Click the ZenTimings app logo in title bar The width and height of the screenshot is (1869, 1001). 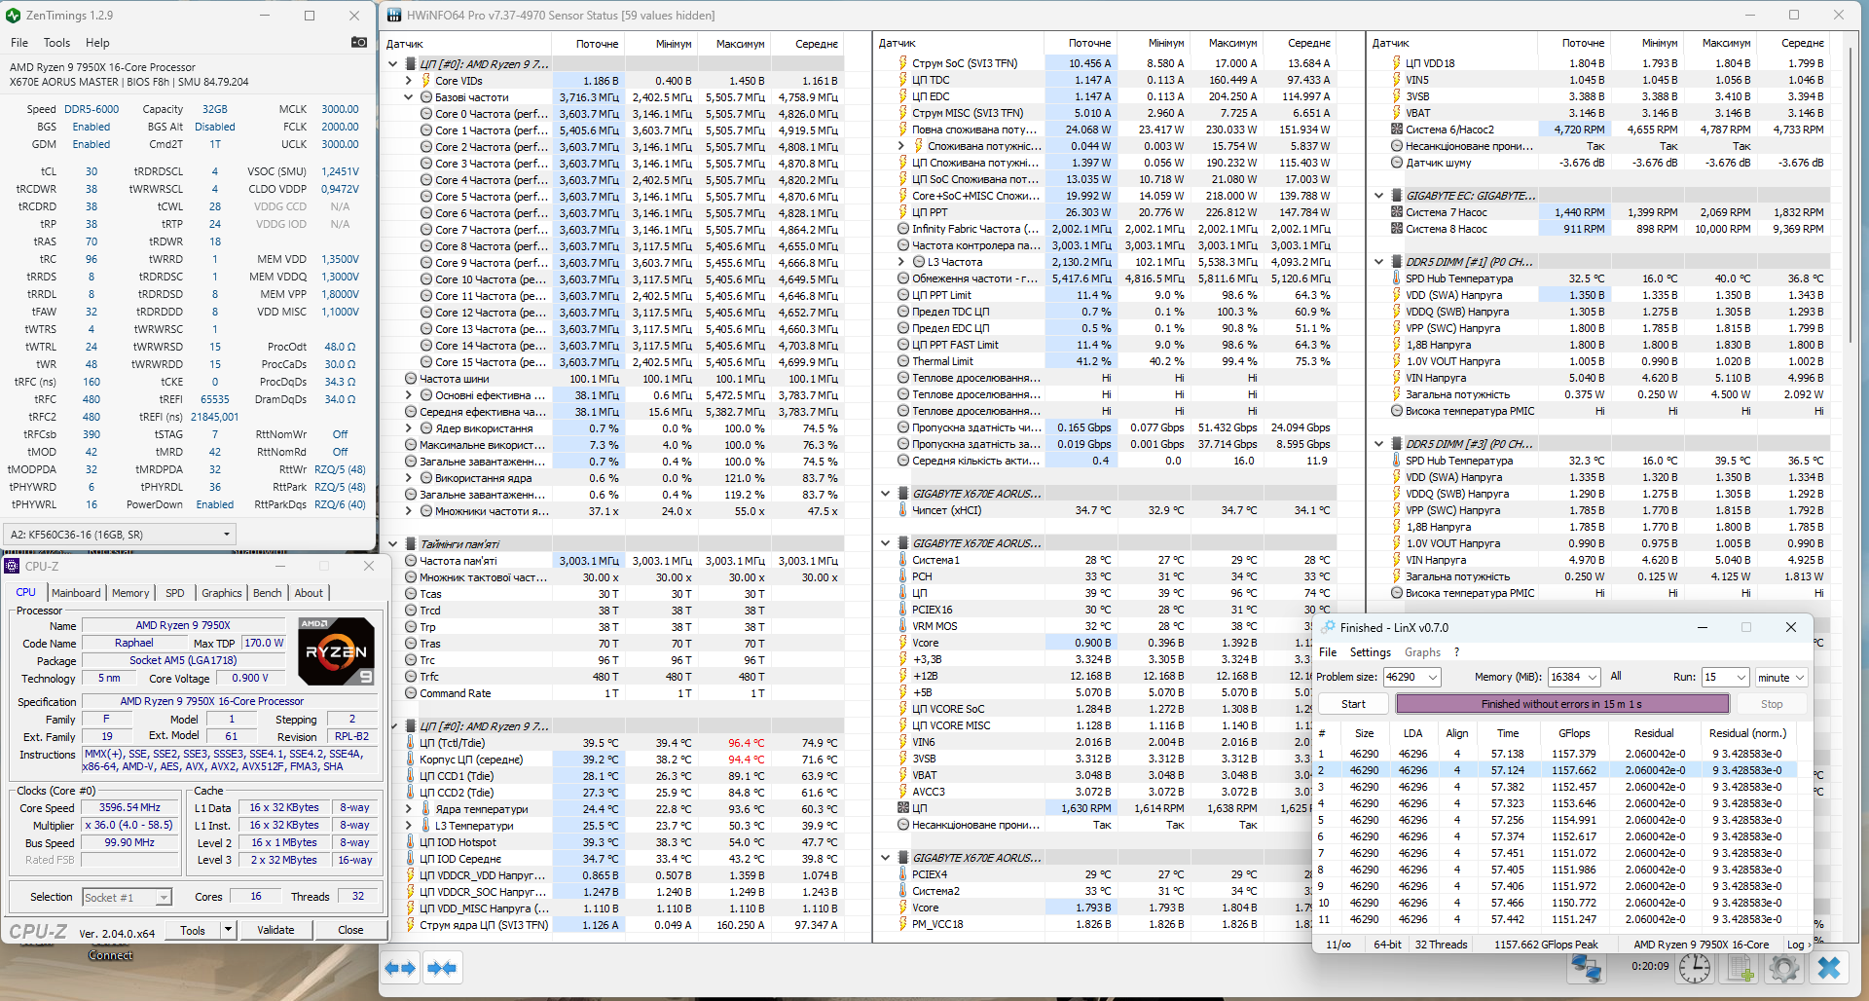14,16
